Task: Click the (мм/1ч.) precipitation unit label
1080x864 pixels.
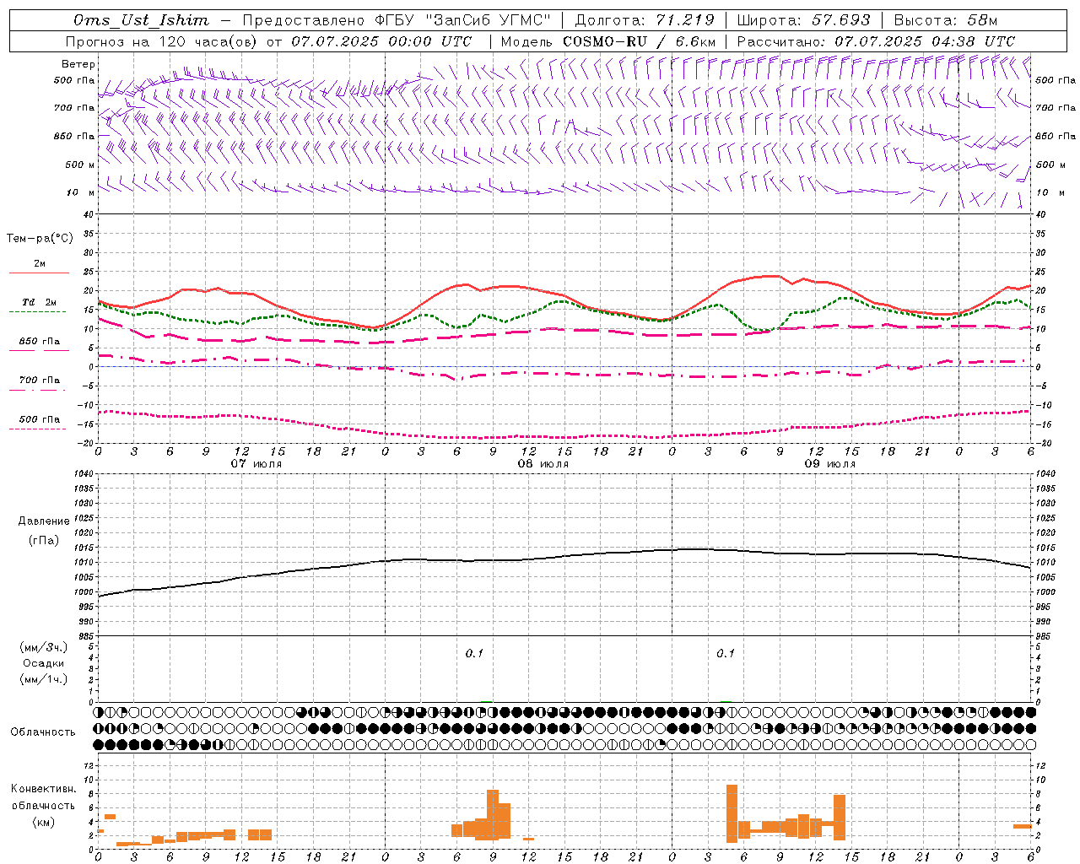Action: pyautogui.click(x=44, y=679)
